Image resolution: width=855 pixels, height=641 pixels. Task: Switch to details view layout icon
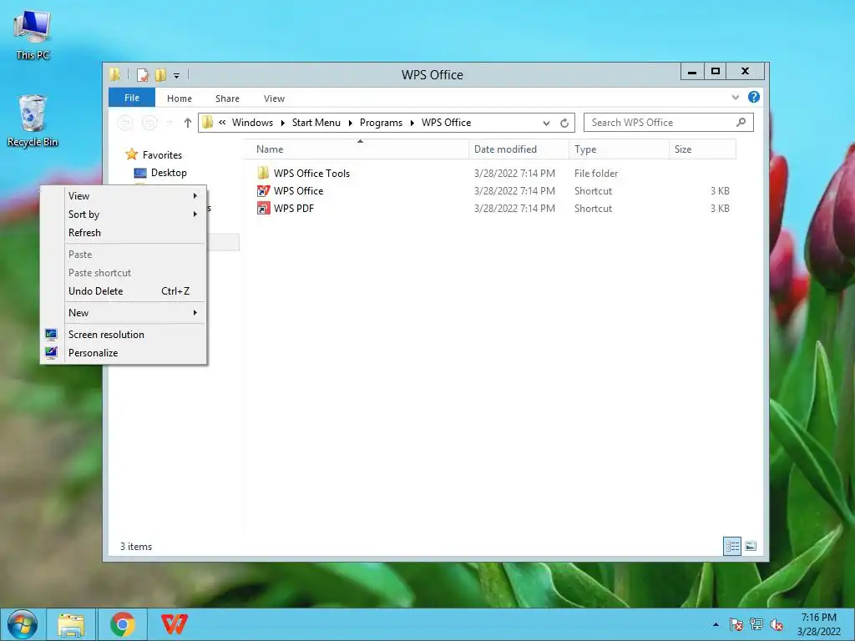click(732, 546)
